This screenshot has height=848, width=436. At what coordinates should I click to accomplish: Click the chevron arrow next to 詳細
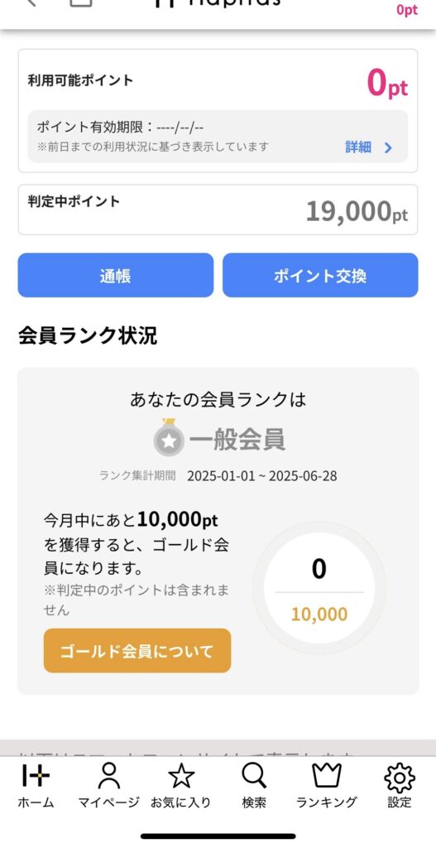pos(388,147)
